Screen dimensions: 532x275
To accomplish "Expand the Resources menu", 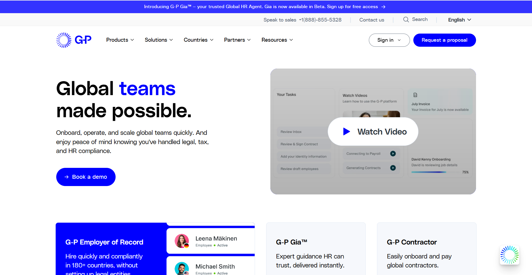I will coord(277,40).
